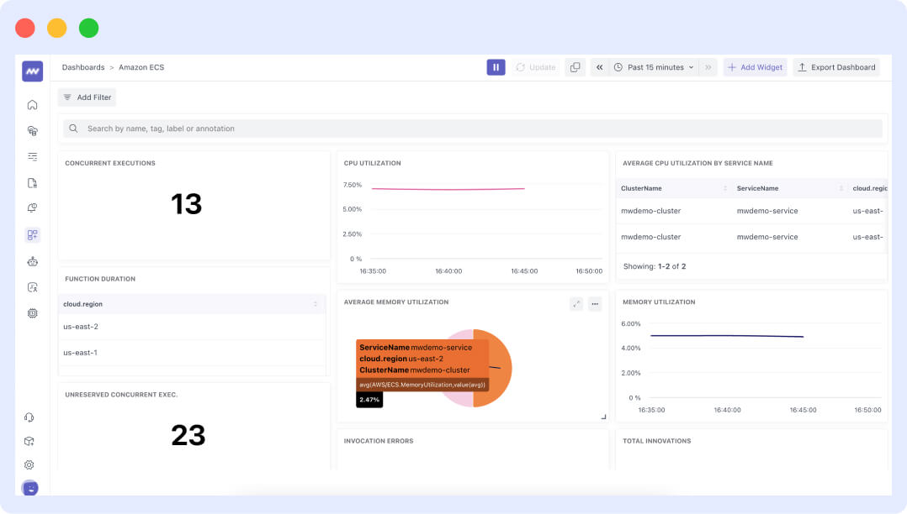
Task: Click the magnifier icon in search bar
Action: coord(73,128)
